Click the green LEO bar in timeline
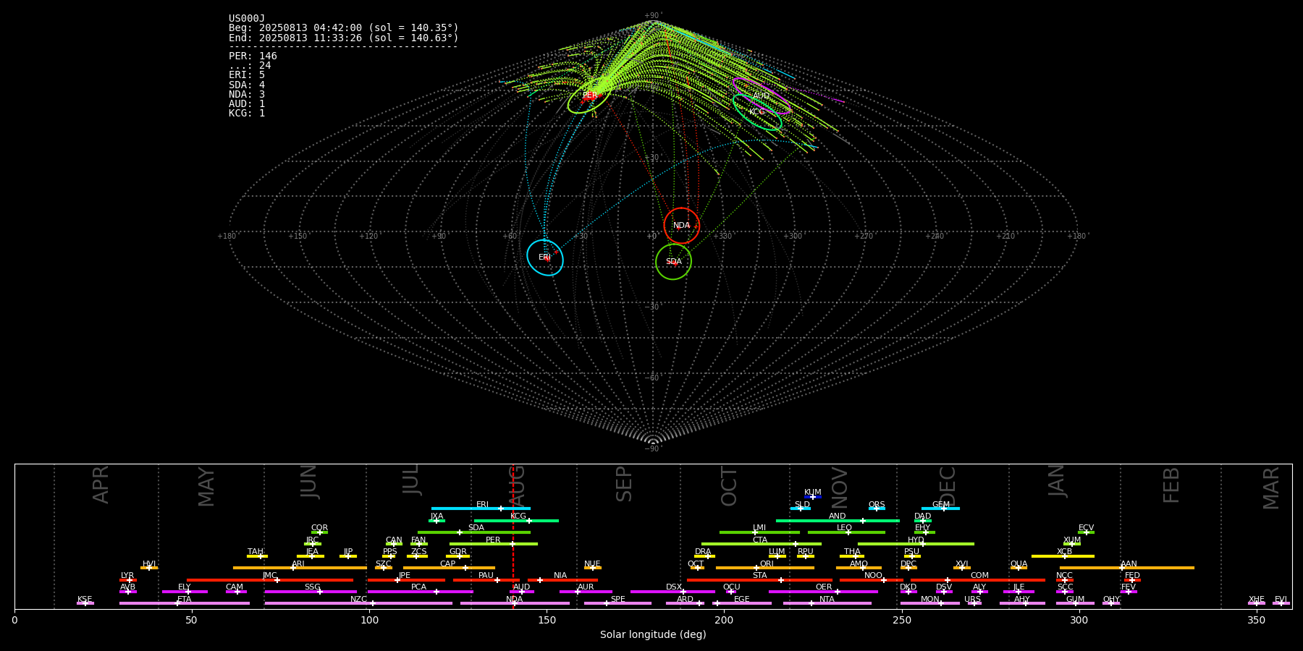The image size is (1303, 651). click(846, 532)
